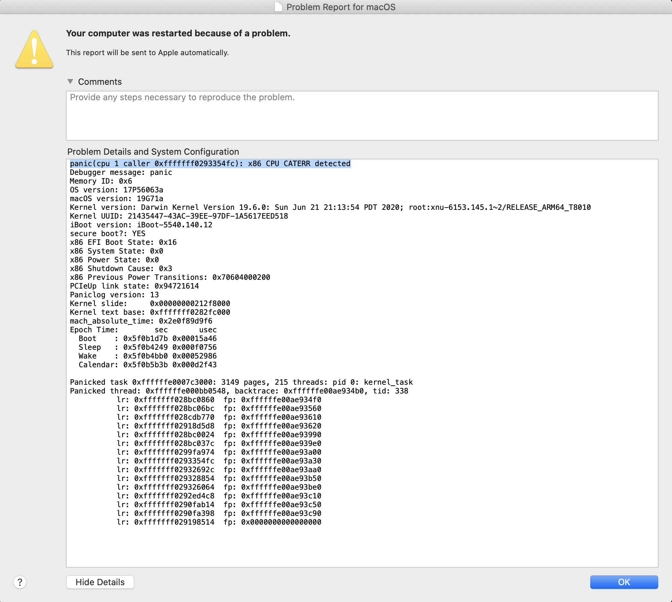This screenshot has height=602, width=672.
Task: Confirm with the blue OK button
Action: [x=624, y=582]
